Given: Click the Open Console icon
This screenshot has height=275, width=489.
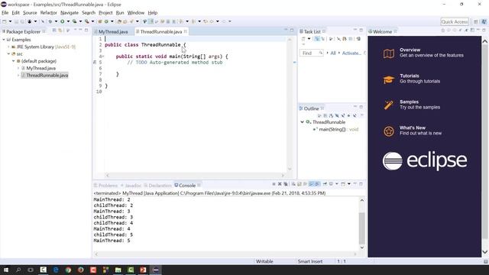Looking at the screenshot, I should [343, 184].
